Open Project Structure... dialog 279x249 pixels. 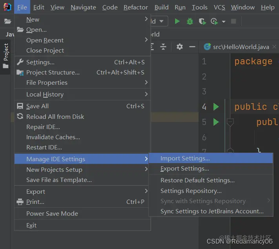click(82, 73)
